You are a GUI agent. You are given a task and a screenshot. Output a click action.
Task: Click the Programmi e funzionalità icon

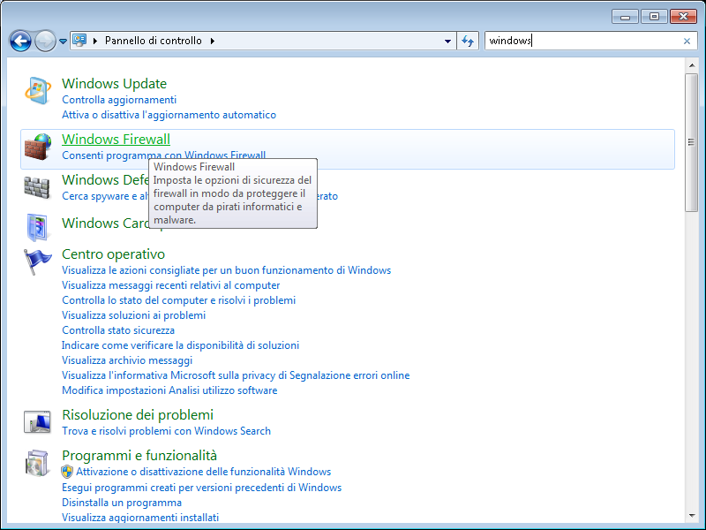click(36, 463)
